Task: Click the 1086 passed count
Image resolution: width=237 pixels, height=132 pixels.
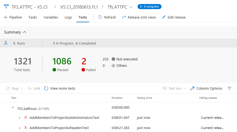Action: [x=62, y=61]
